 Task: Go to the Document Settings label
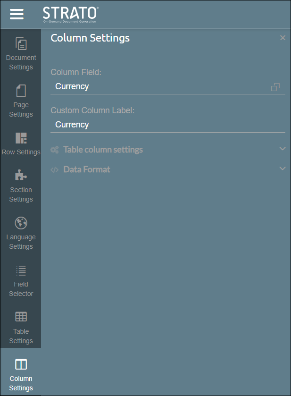[x=21, y=62]
